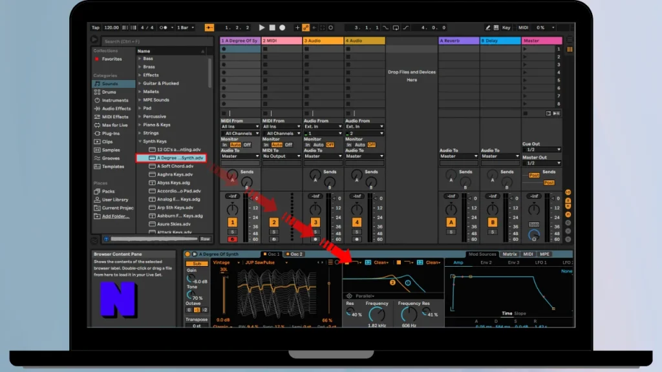The height and width of the screenshot is (372, 662).
Task: Select A Soft Chord.adv preset
Action: [x=175, y=166]
